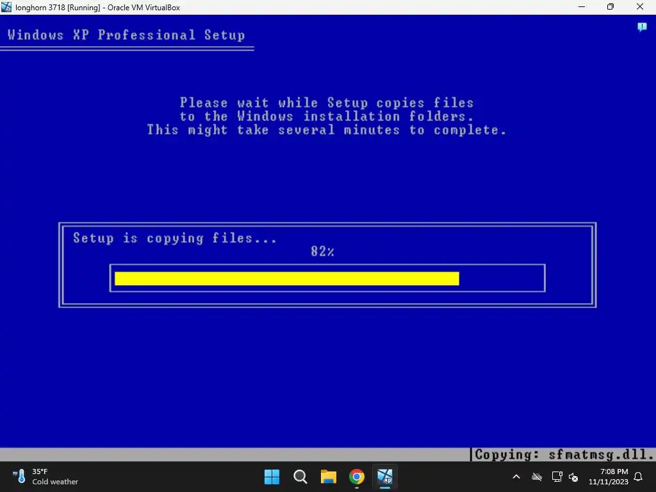
Task: Open the 35°F Cold weather widget
Action: (45, 477)
